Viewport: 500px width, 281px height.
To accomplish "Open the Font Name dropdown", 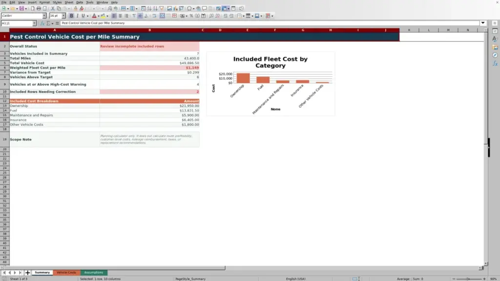I will [44, 16].
